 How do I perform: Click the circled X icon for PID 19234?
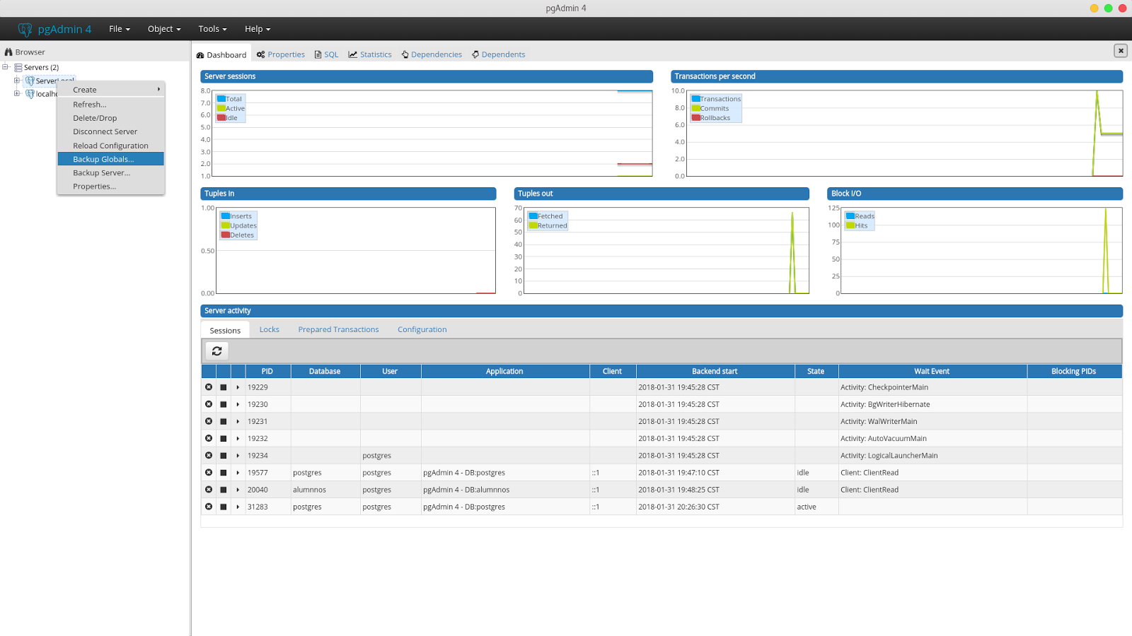click(209, 455)
